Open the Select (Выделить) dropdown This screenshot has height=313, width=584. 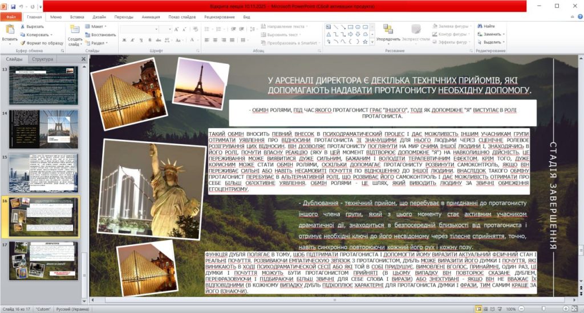click(493, 42)
